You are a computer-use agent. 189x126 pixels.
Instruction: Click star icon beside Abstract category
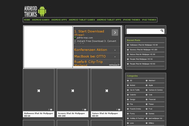146,81
